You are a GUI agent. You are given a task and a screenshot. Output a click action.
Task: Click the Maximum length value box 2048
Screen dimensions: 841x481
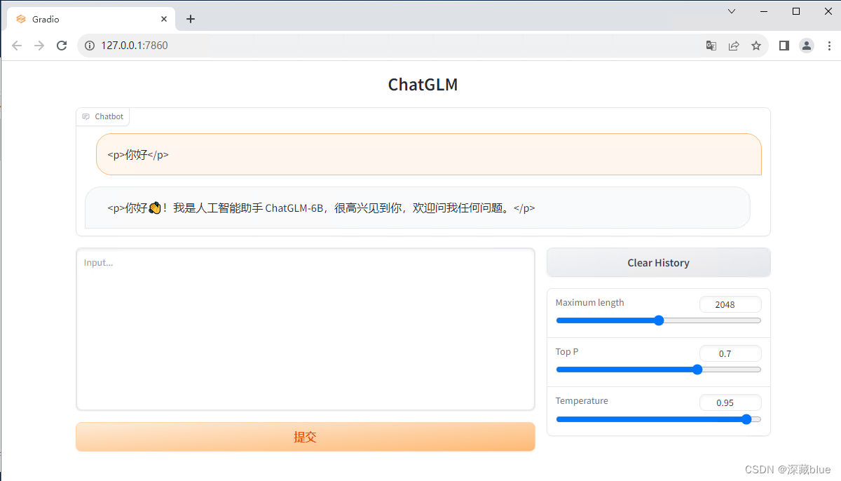(730, 304)
